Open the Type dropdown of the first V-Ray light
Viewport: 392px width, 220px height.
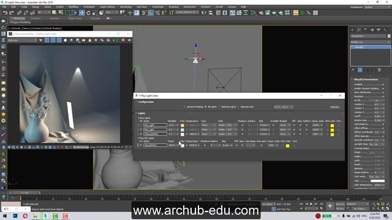tap(208, 125)
